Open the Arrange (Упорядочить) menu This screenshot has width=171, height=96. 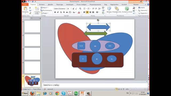point(117,10)
